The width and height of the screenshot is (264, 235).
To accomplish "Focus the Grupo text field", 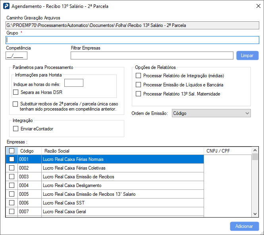I will 132,40.
